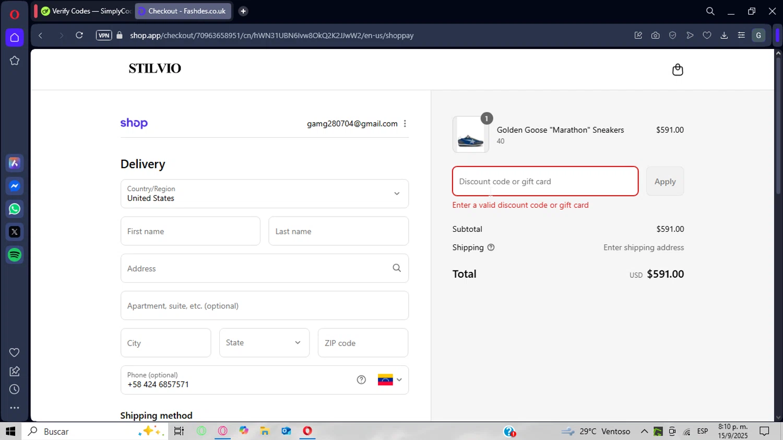Click the ZIP code field
Screen dimensions: 783x440
pyautogui.click(x=363, y=343)
